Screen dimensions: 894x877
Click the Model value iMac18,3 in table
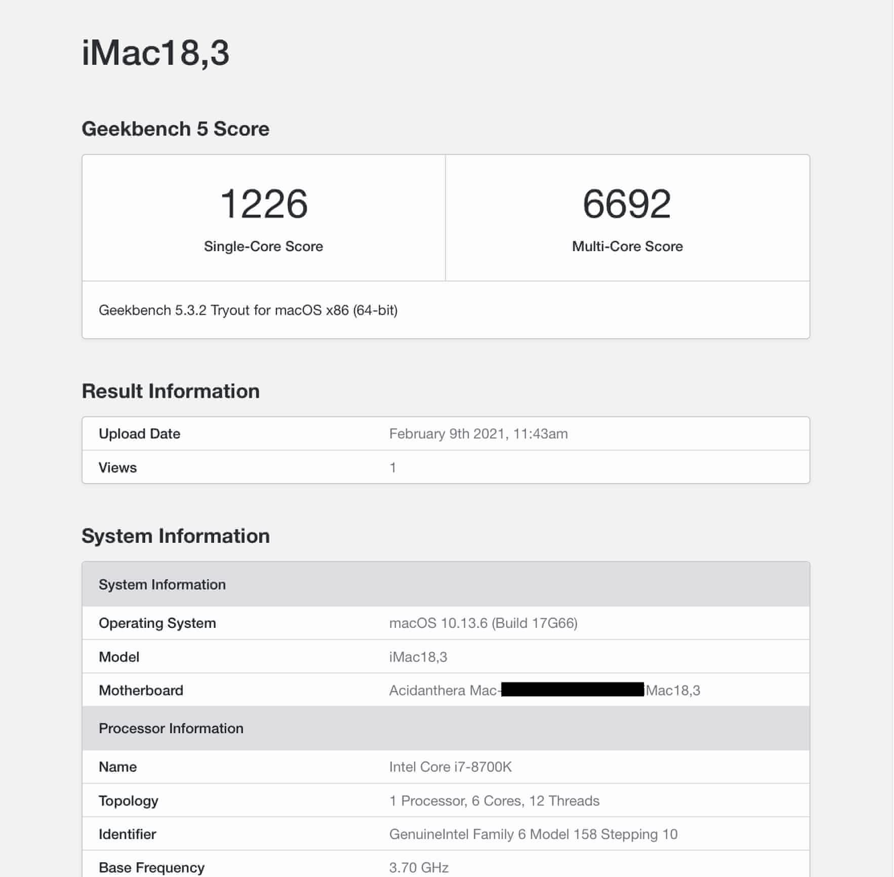418,657
